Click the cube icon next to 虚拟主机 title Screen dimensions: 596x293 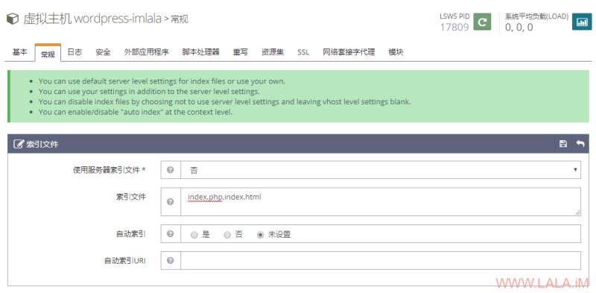[13, 19]
